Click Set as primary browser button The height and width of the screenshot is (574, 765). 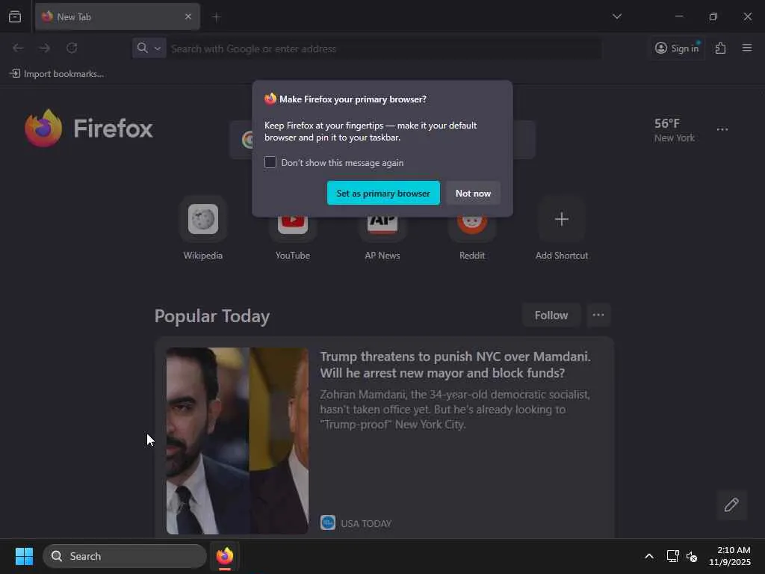tap(383, 194)
